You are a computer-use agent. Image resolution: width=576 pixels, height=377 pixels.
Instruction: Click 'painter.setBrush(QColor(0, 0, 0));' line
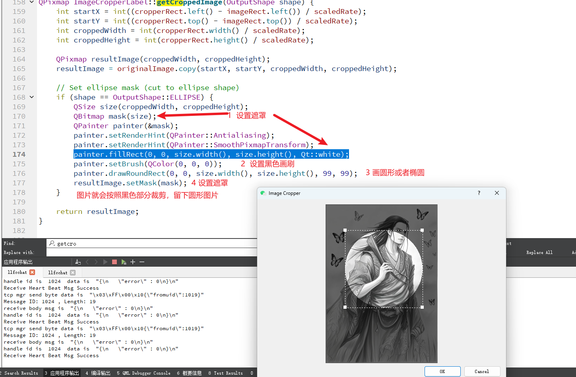point(147,164)
